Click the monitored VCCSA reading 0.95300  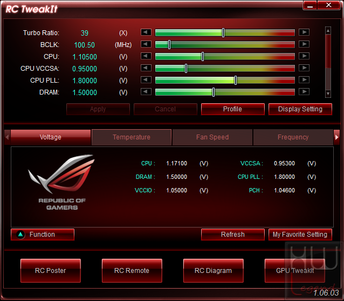[x=284, y=163]
